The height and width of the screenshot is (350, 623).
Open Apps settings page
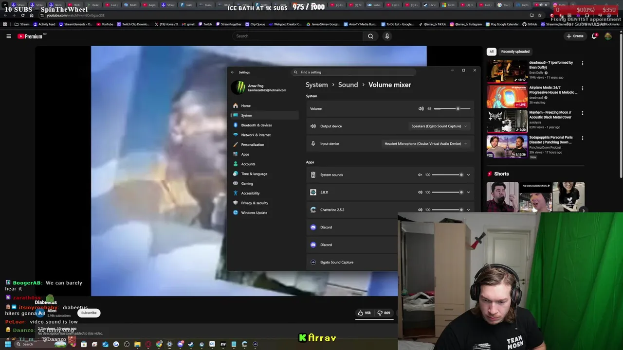click(x=264, y=154)
